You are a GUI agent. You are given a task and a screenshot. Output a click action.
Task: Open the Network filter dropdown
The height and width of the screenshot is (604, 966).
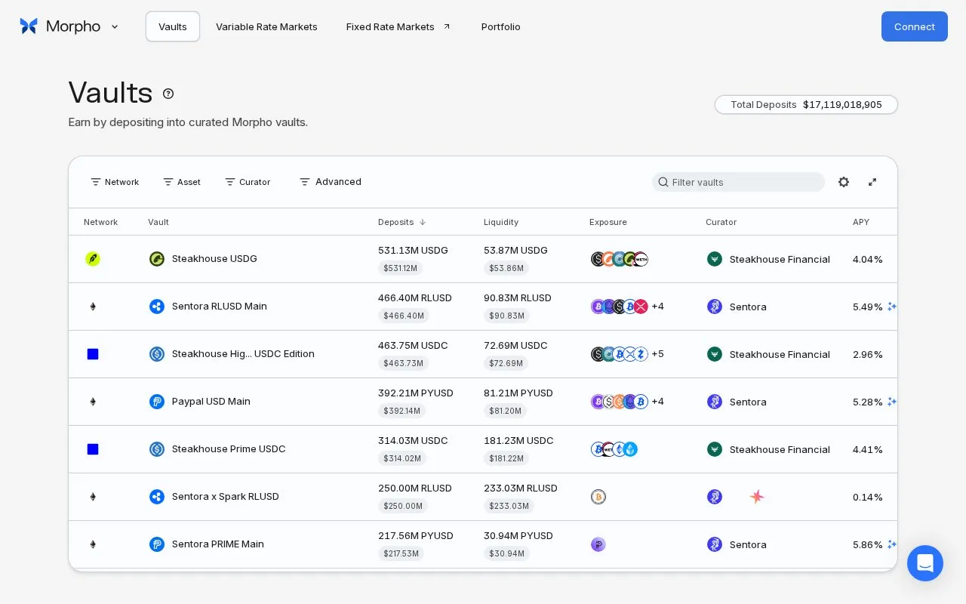[115, 182]
